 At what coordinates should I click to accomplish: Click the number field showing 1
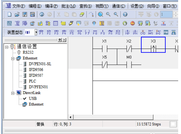click(x=166, y=14)
